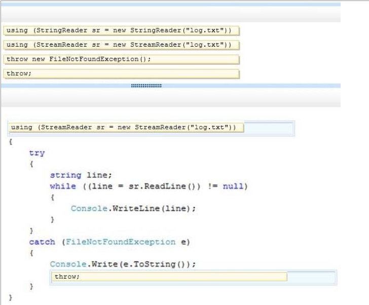This screenshot has width=369, height=305.
Task: Select the StreamReader option in the source list
Action: point(122,45)
